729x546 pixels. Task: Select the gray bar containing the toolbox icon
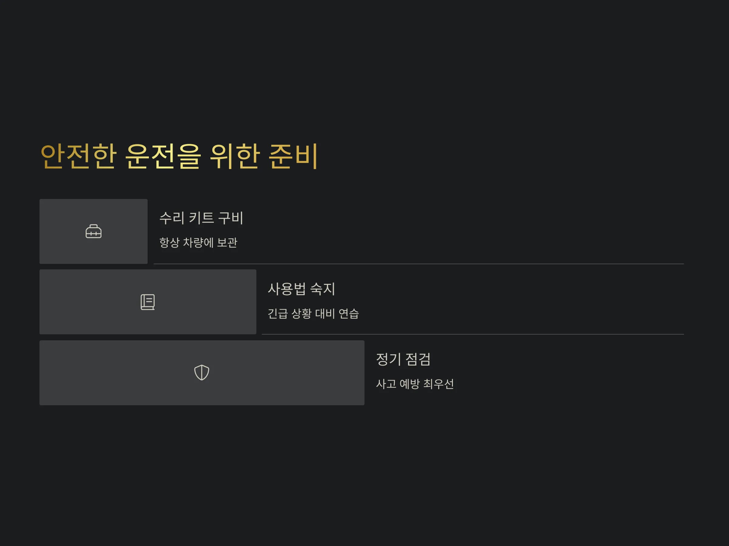click(94, 231)
